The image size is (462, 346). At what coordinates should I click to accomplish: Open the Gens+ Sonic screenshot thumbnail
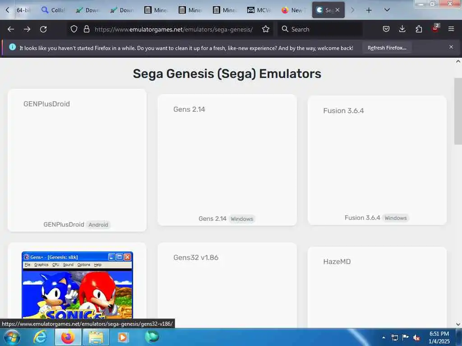tap(77, 285)
